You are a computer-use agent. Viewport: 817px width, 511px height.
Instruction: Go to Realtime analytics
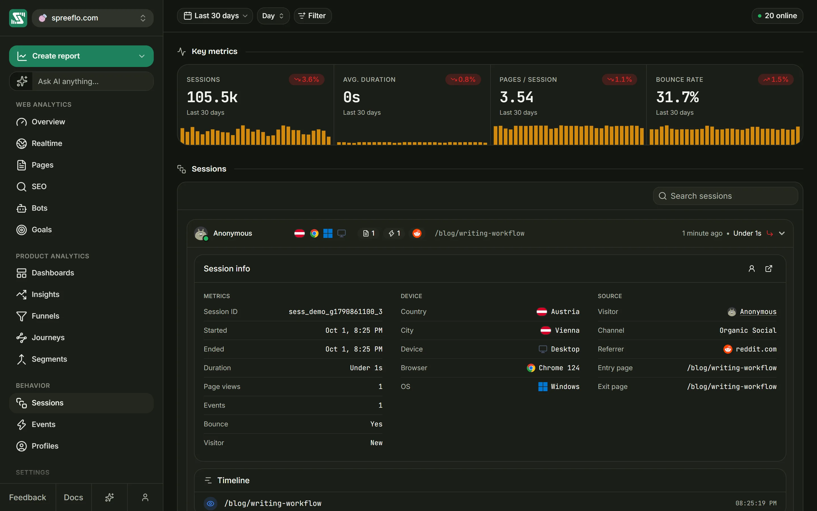(81, 143)
